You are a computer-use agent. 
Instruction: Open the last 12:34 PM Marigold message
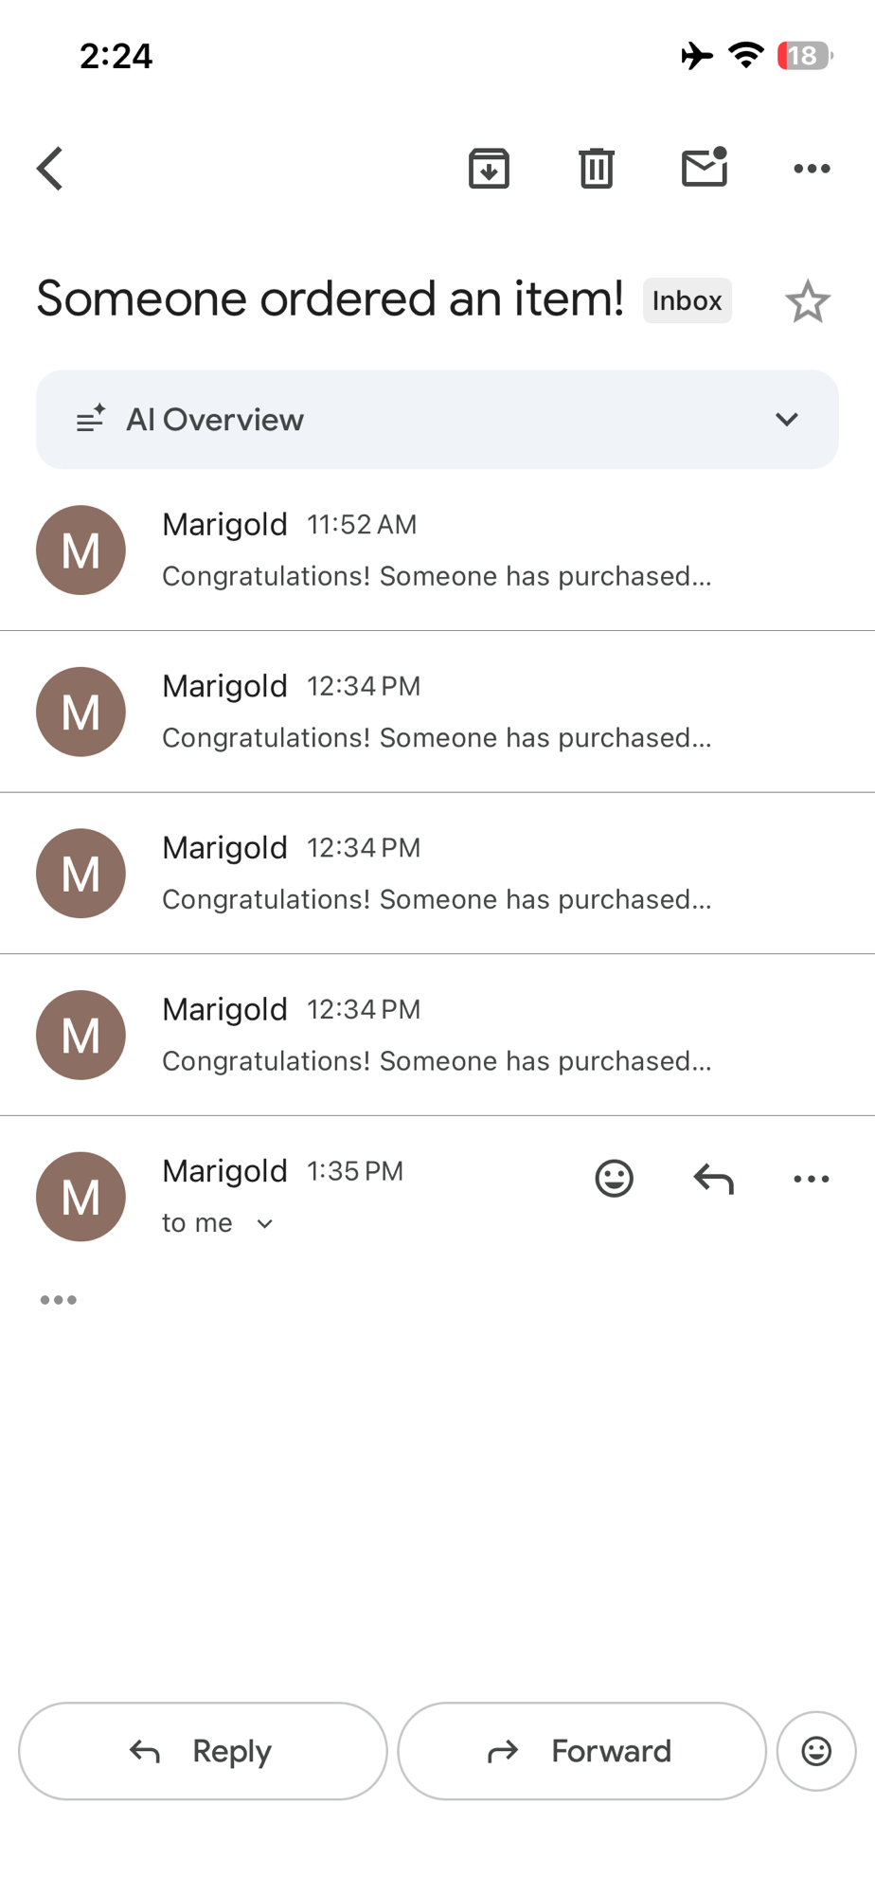tap(436, 1035)
